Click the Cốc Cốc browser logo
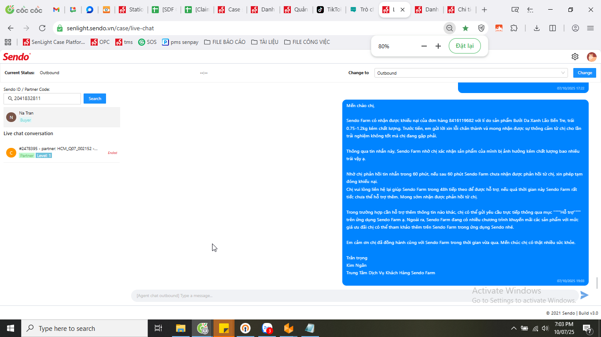The image size is (601, 337). [x=24, y=10]
